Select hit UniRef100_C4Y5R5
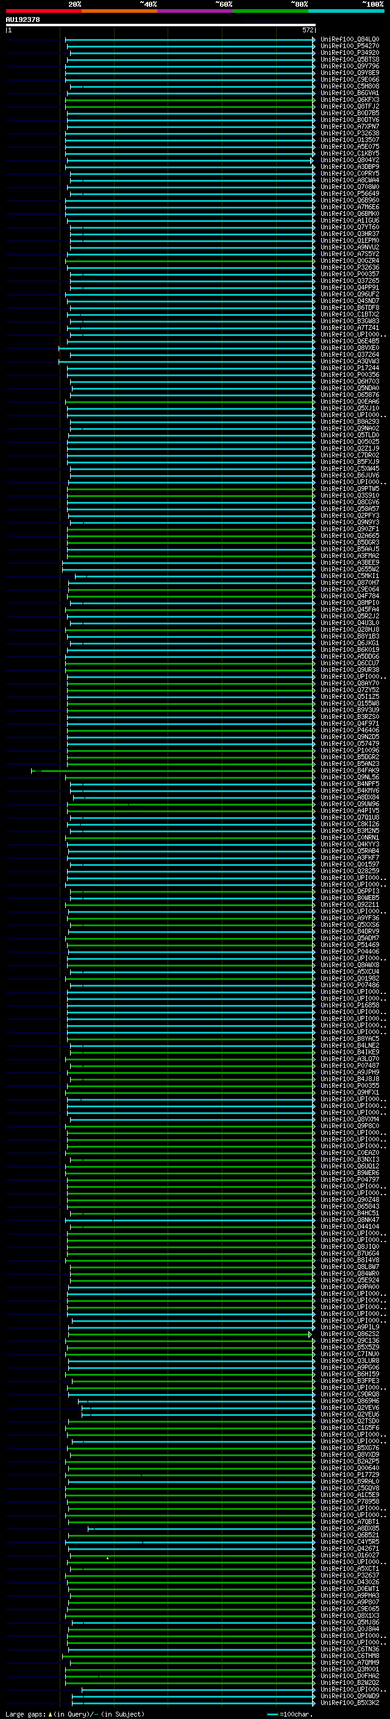 350,1542
